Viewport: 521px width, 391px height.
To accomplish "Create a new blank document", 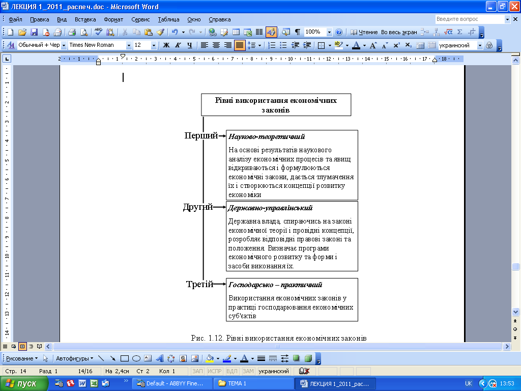I will click(10, 32).
